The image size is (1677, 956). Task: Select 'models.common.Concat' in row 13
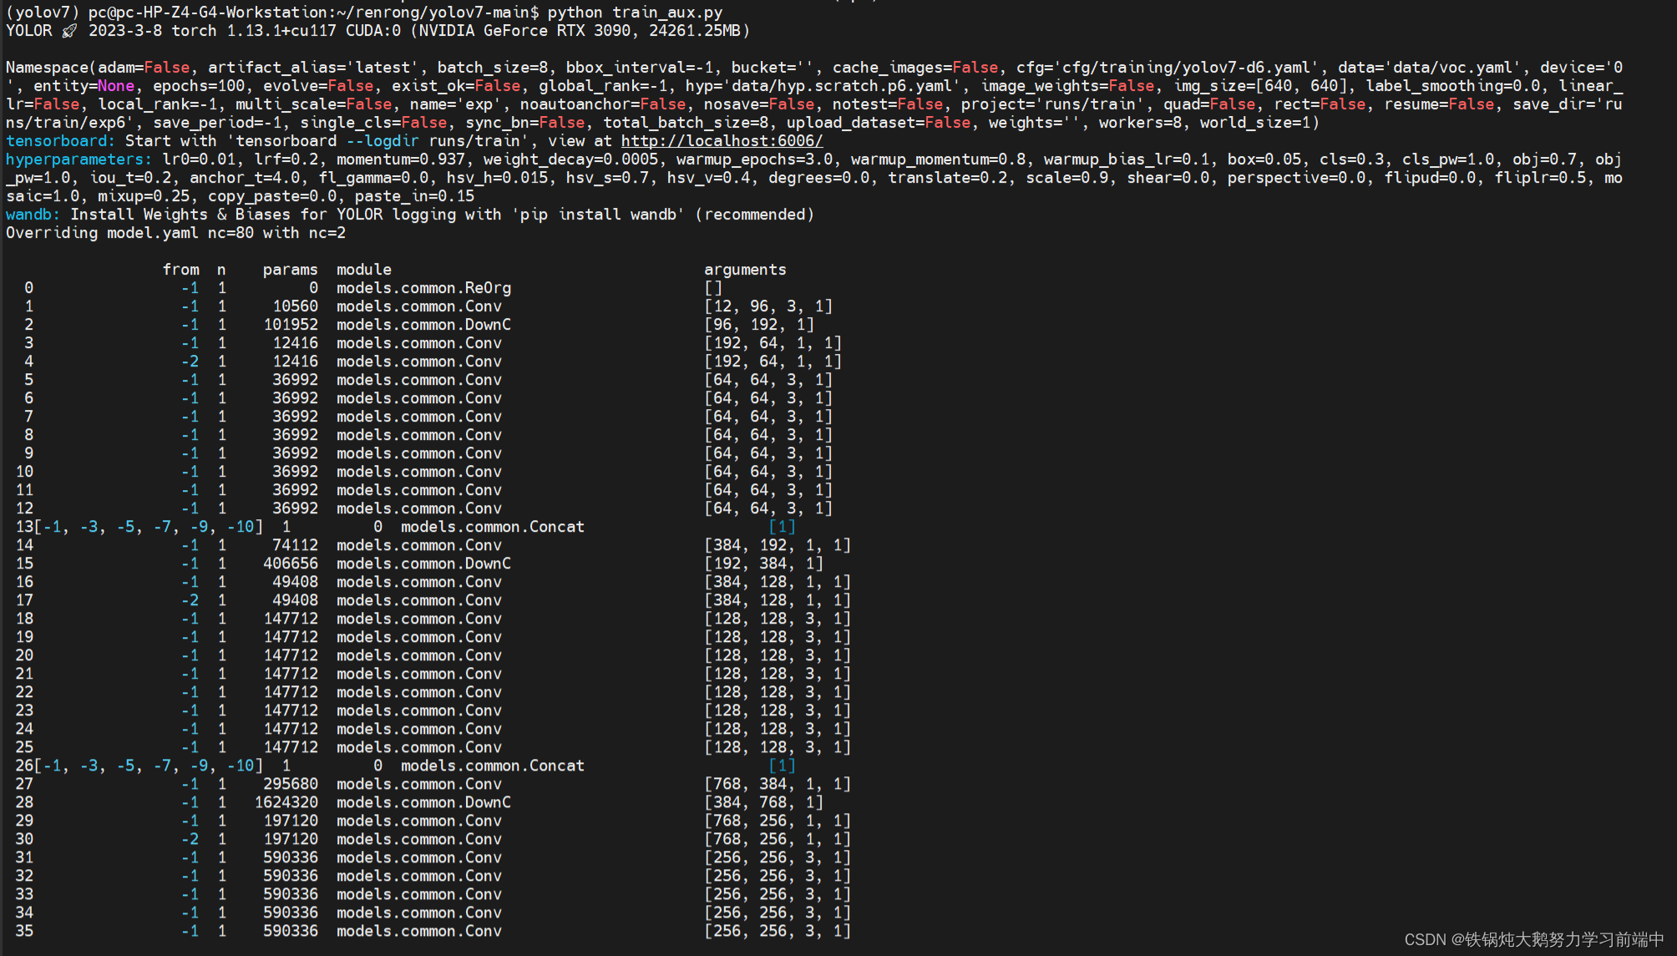coord(493,527)
